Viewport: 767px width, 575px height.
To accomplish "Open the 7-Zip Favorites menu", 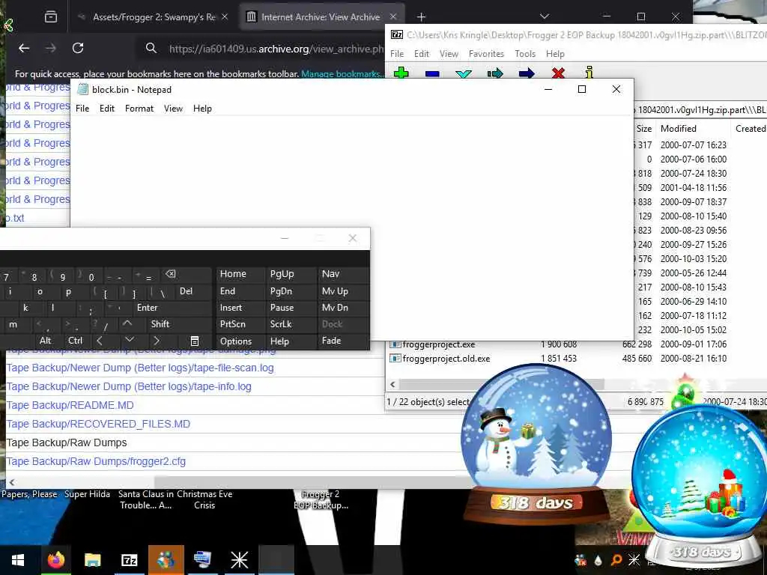I will (486, 54).
